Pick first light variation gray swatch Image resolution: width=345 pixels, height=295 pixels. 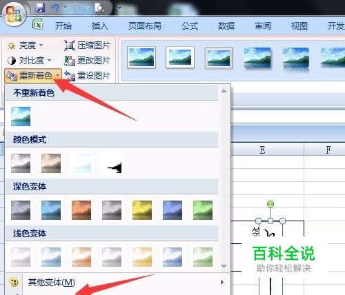tap(21, 257)
